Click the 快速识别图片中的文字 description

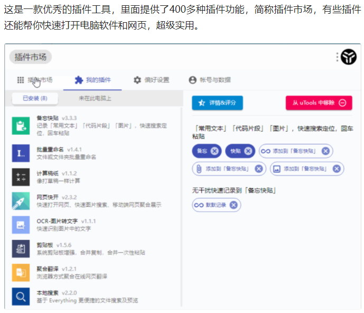63,229
